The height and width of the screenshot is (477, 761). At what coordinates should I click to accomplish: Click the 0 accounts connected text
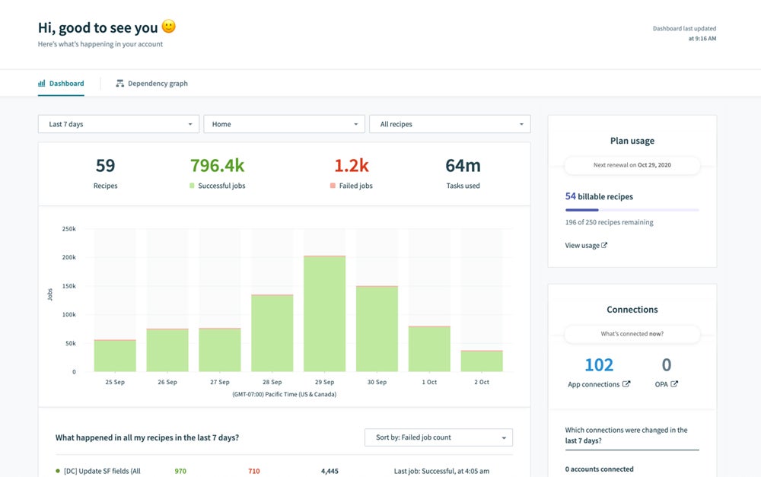coord(599,469)
